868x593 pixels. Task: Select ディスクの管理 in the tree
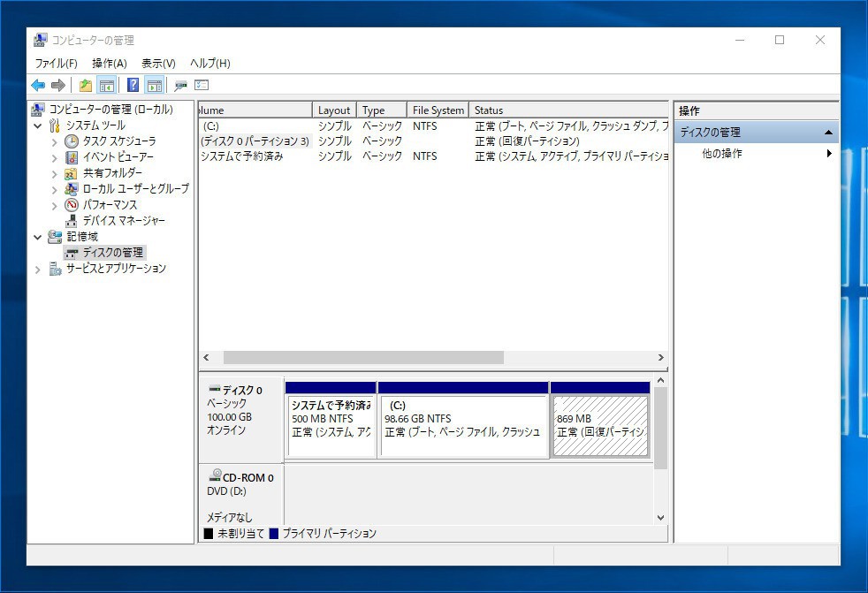click(x=112, y=253)
